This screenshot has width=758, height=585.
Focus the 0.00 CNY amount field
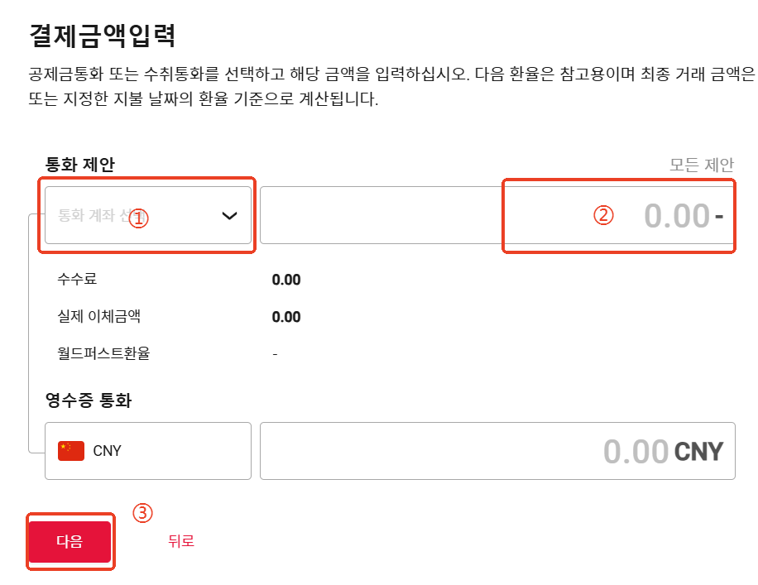pos(497,451)
